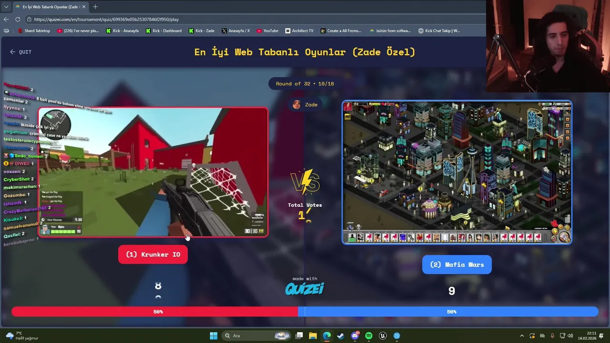The width and height of the screenshot is (610, 343).
Task: Click the Zade user avatar chip
Action: [305, 105]
